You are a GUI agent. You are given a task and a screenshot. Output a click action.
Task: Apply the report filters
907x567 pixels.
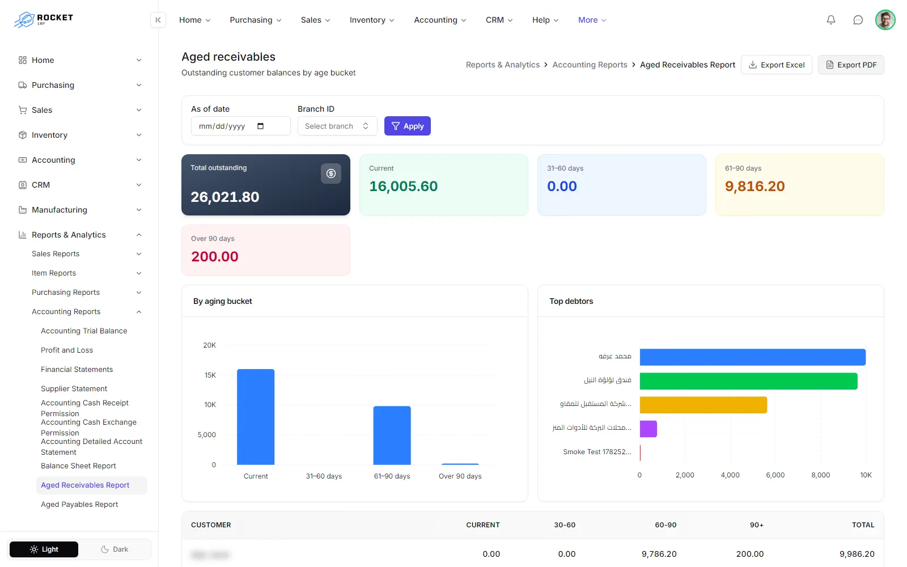pyautogui.click(x=408, y=126)
